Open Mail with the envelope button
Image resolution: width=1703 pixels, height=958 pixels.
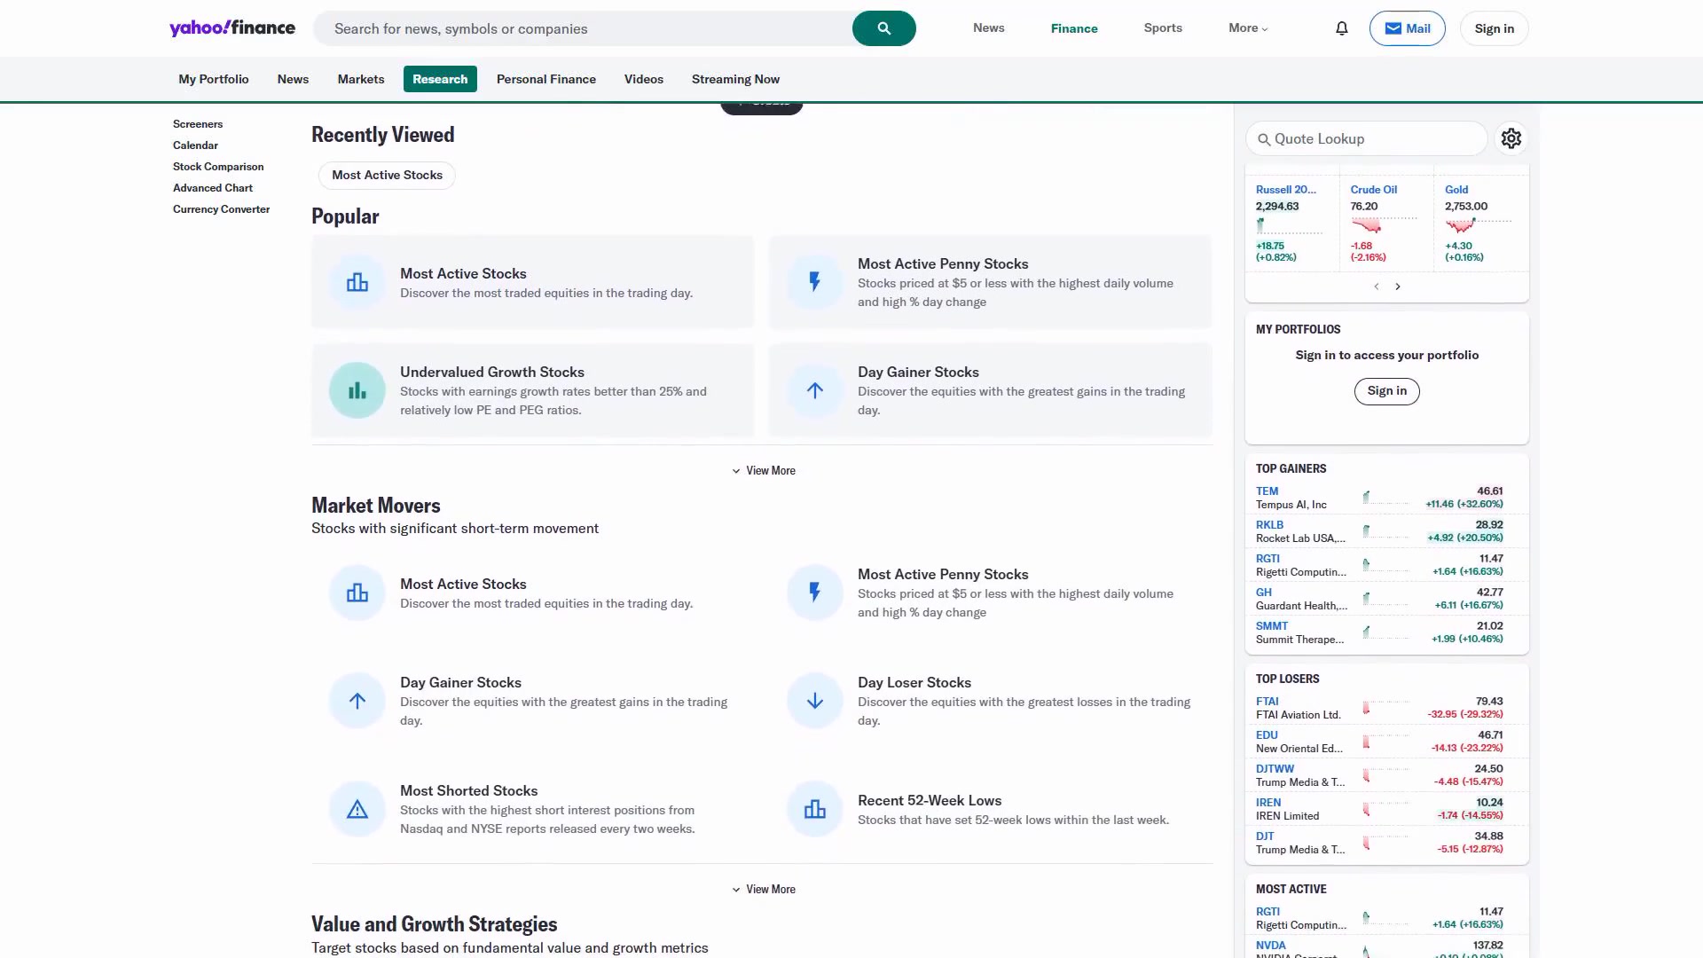point(1407,28)
